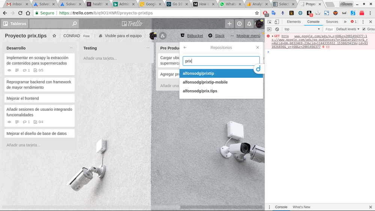375x211 pixels.
Task: Open card 'Mejorar el frontend'
Action: click(39, 98)
